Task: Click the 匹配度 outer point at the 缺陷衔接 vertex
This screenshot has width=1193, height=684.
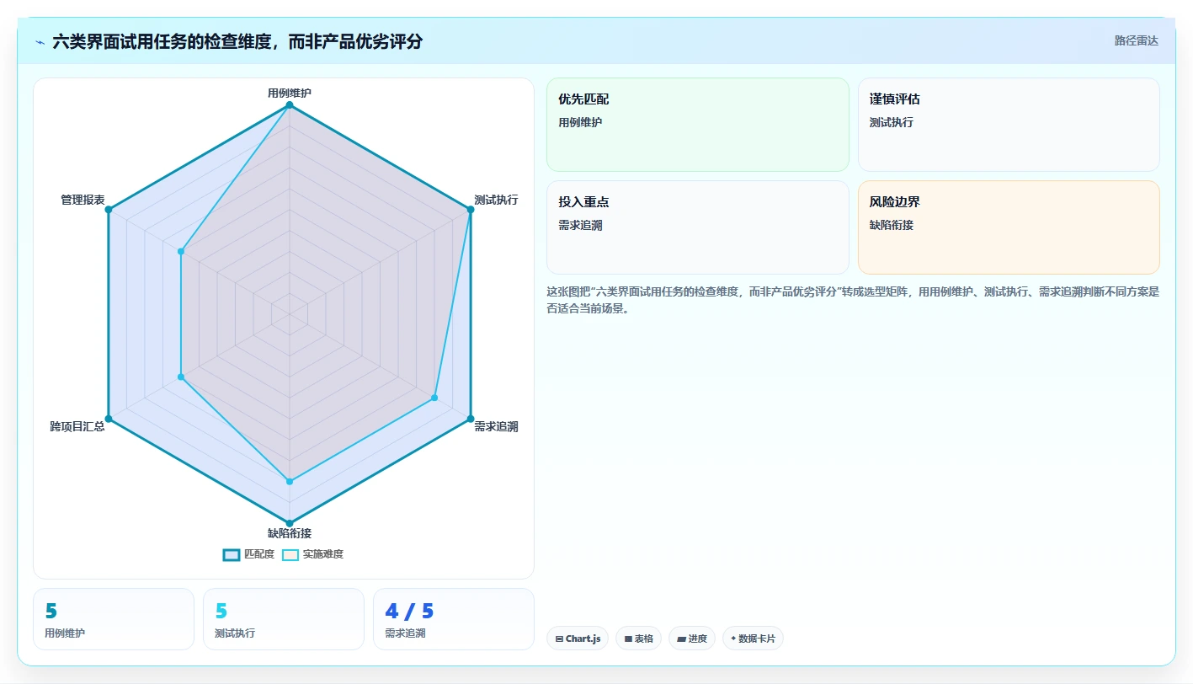Action: coord(290,523)
